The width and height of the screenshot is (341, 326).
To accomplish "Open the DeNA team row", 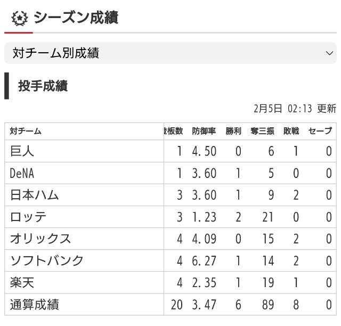I will [x=170, y=173].
